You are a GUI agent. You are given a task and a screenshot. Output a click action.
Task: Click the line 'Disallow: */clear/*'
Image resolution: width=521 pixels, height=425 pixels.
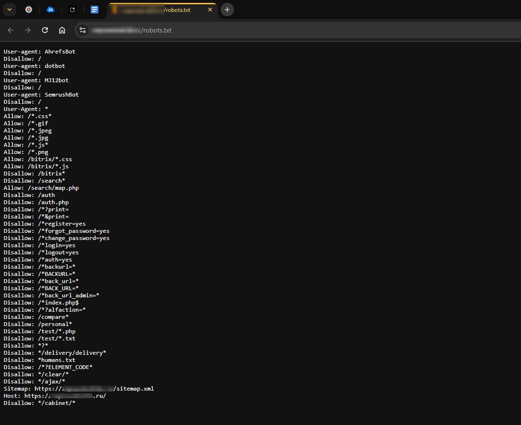coord(36,374)
